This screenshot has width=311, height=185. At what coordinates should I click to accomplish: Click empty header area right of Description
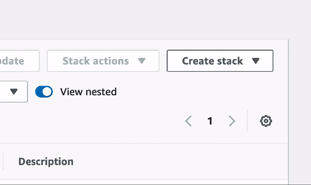[182, 161]
